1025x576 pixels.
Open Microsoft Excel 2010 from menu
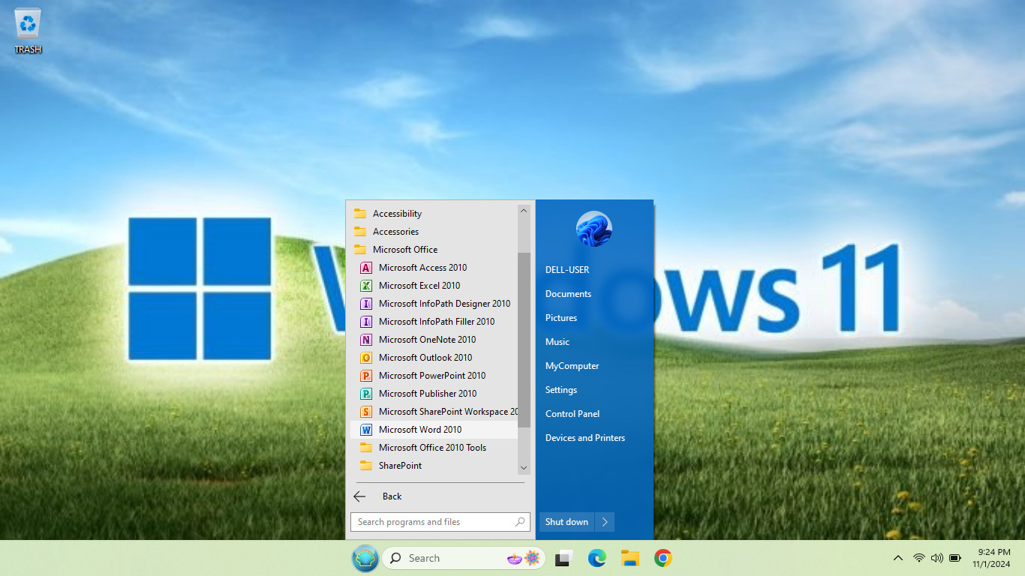(x=419, y=286)
